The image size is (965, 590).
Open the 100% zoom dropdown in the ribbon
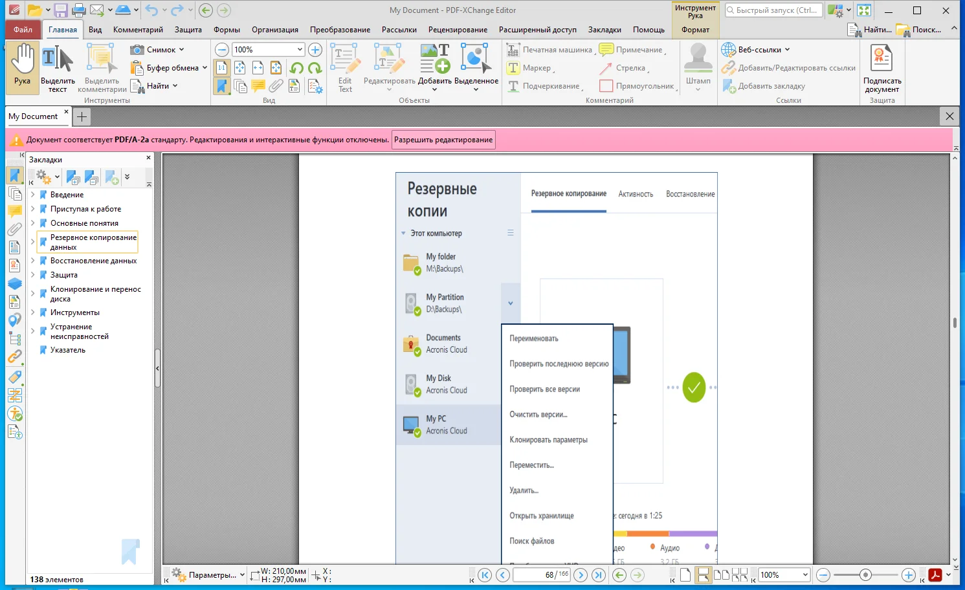(x=300, y=50)
